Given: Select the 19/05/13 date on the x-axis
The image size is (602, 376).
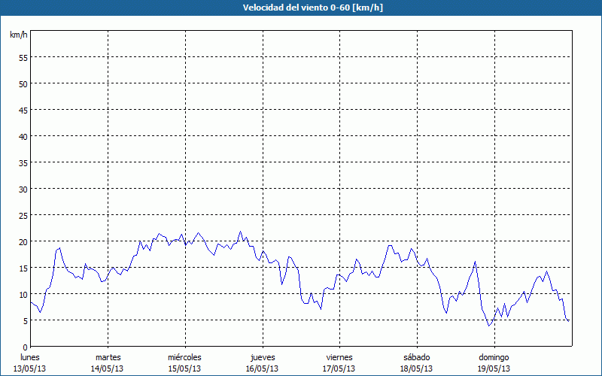Looking at the screenshot, I should [x=494, y=368].
